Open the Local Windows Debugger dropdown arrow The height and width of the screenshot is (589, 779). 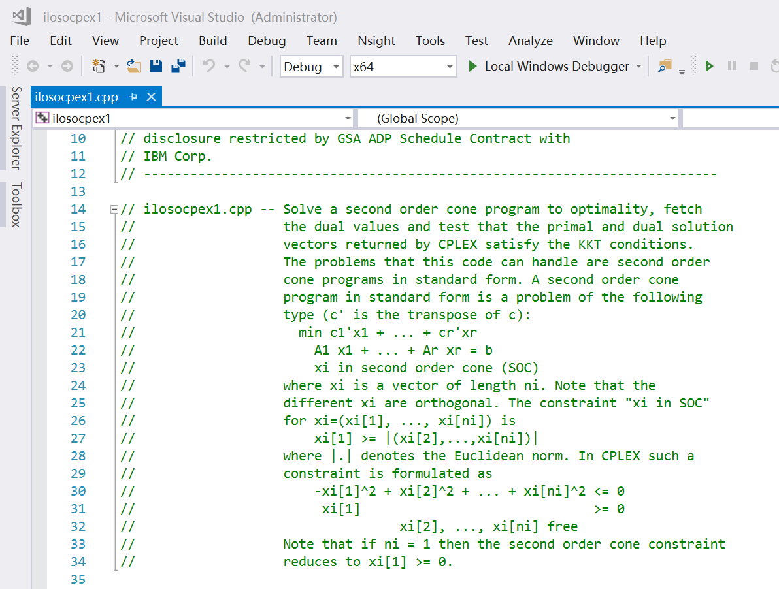click(639, 66)
